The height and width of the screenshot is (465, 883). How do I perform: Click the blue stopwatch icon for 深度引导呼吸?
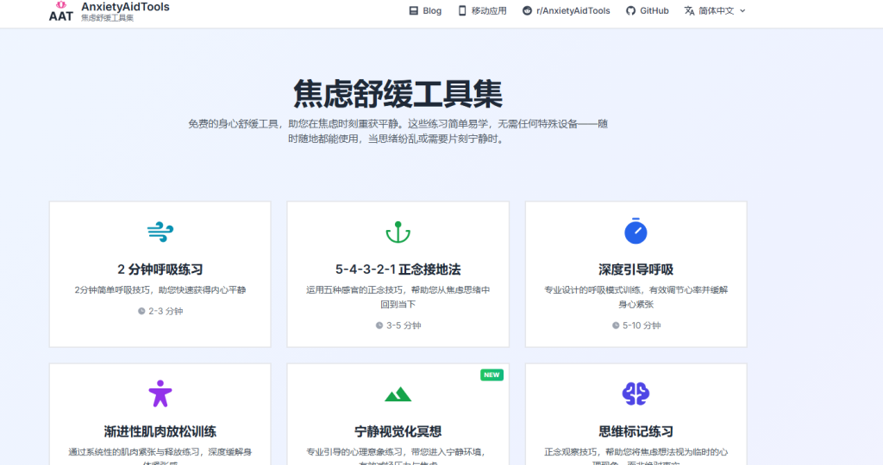pyautogui.click(x=636, y=231)
